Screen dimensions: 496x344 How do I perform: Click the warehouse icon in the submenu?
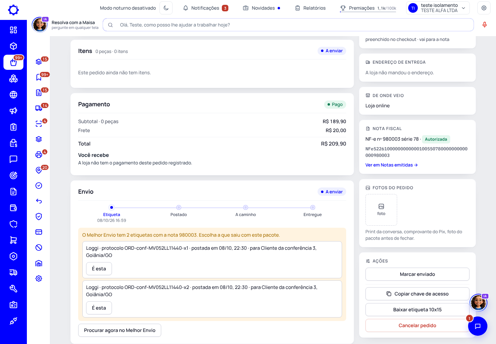(x=39, y=263)
